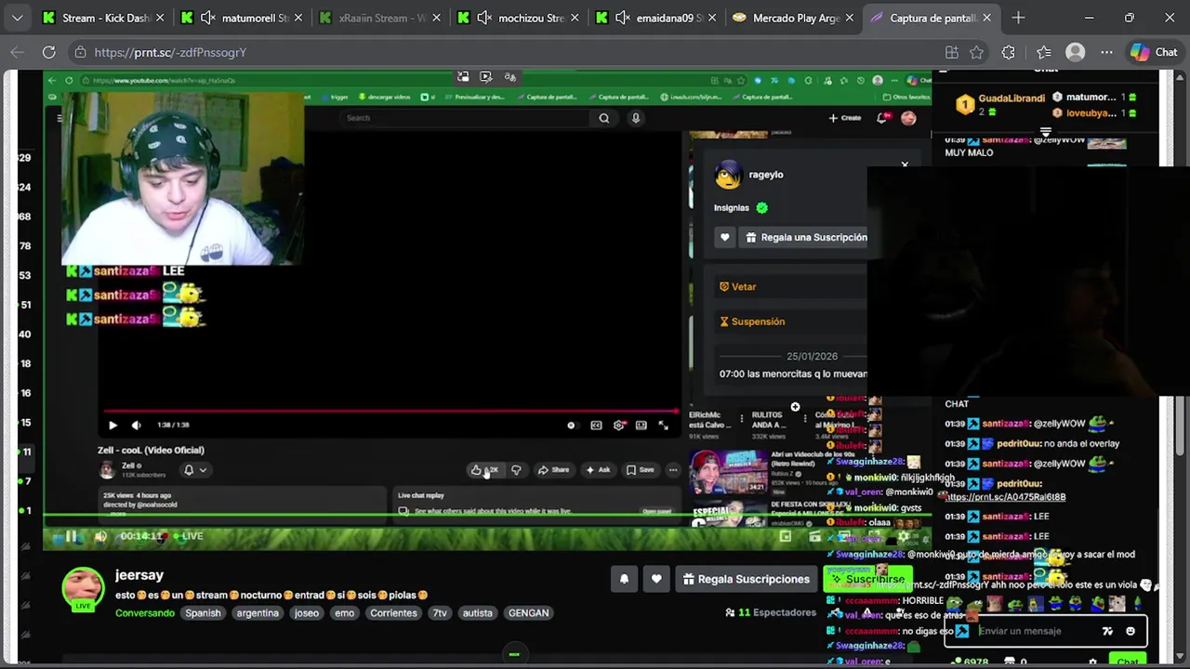
Task: Click Regala una Suscripción button
Action: 805,237
